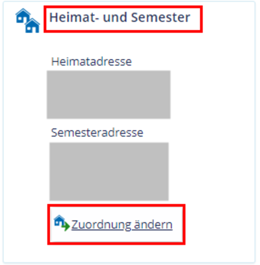The image size is (260, 265).
Task: Open the Zuordnung ändern link
Action: 122,224
